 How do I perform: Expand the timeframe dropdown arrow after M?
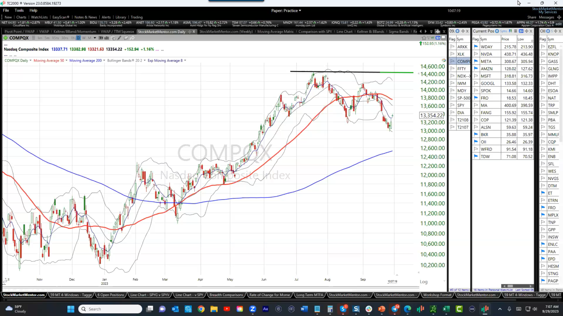click(x=95, y=38)
